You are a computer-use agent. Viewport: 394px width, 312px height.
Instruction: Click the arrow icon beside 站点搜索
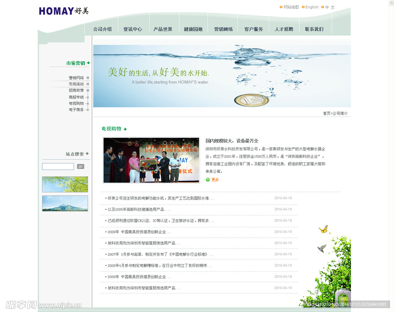[87, 154]
